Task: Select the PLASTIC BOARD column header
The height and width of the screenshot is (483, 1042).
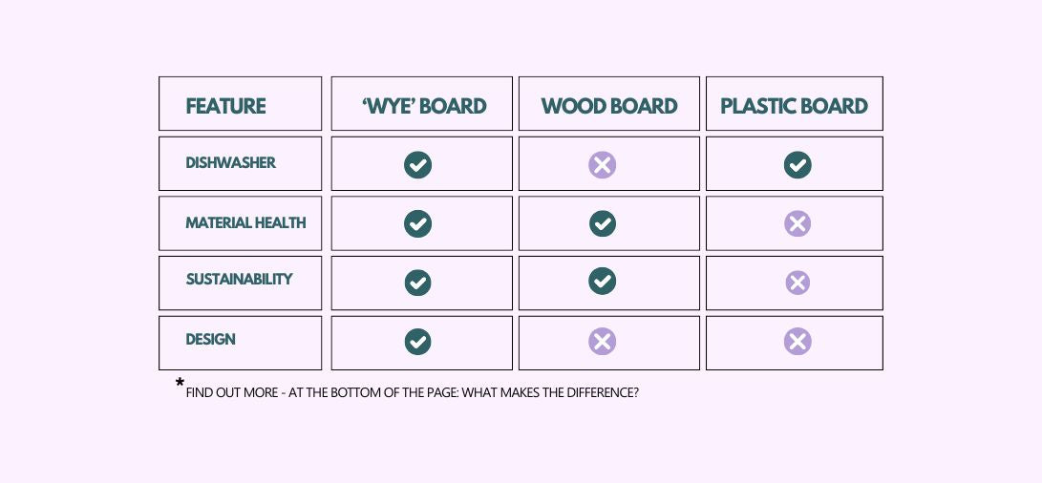Action: tap(794, 106)
